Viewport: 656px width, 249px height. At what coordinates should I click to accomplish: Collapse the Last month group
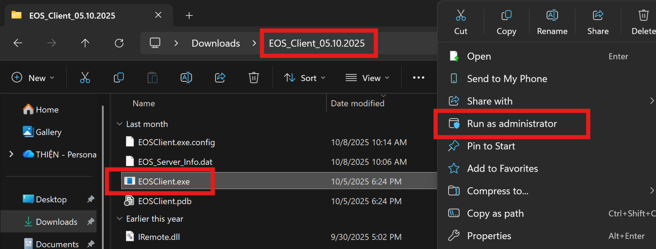120,124
